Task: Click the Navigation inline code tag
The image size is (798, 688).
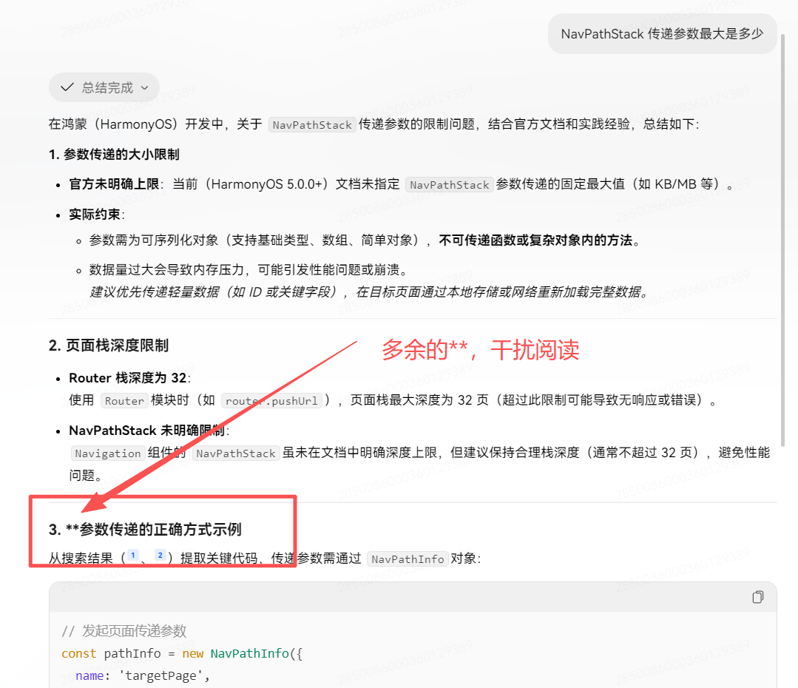Action: click(107, 453)
